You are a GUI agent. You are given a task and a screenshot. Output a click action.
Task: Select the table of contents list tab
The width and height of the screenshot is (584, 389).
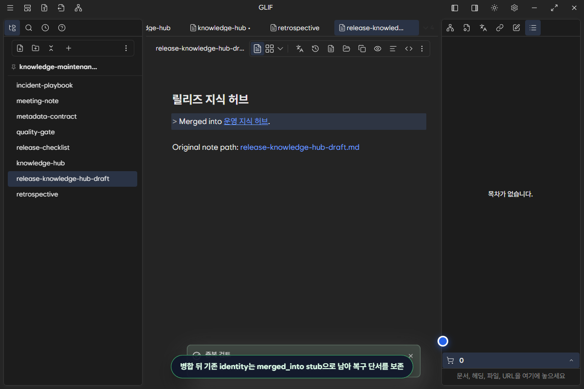pyautogui.click(x=533, y=28)
